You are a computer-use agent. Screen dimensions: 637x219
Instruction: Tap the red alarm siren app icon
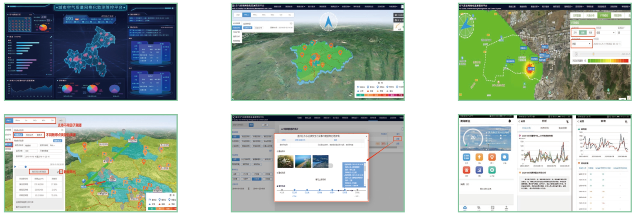click(466, 170)
